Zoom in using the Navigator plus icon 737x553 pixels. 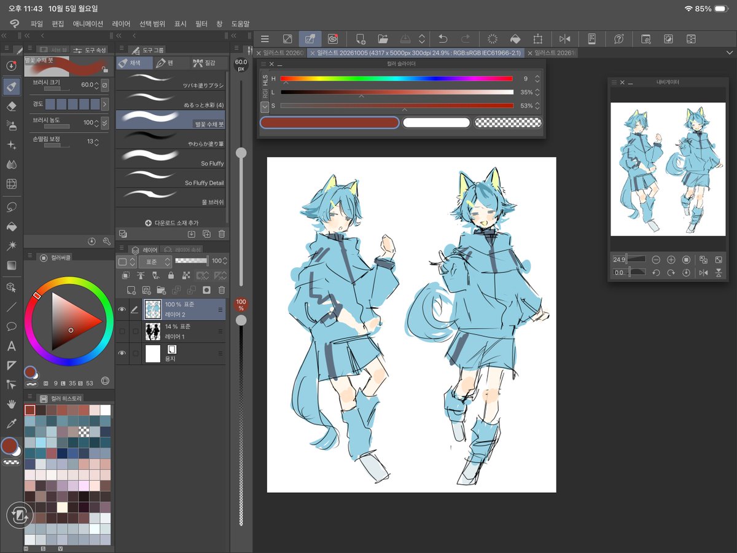pyautogui.click(x=671, y=259)
